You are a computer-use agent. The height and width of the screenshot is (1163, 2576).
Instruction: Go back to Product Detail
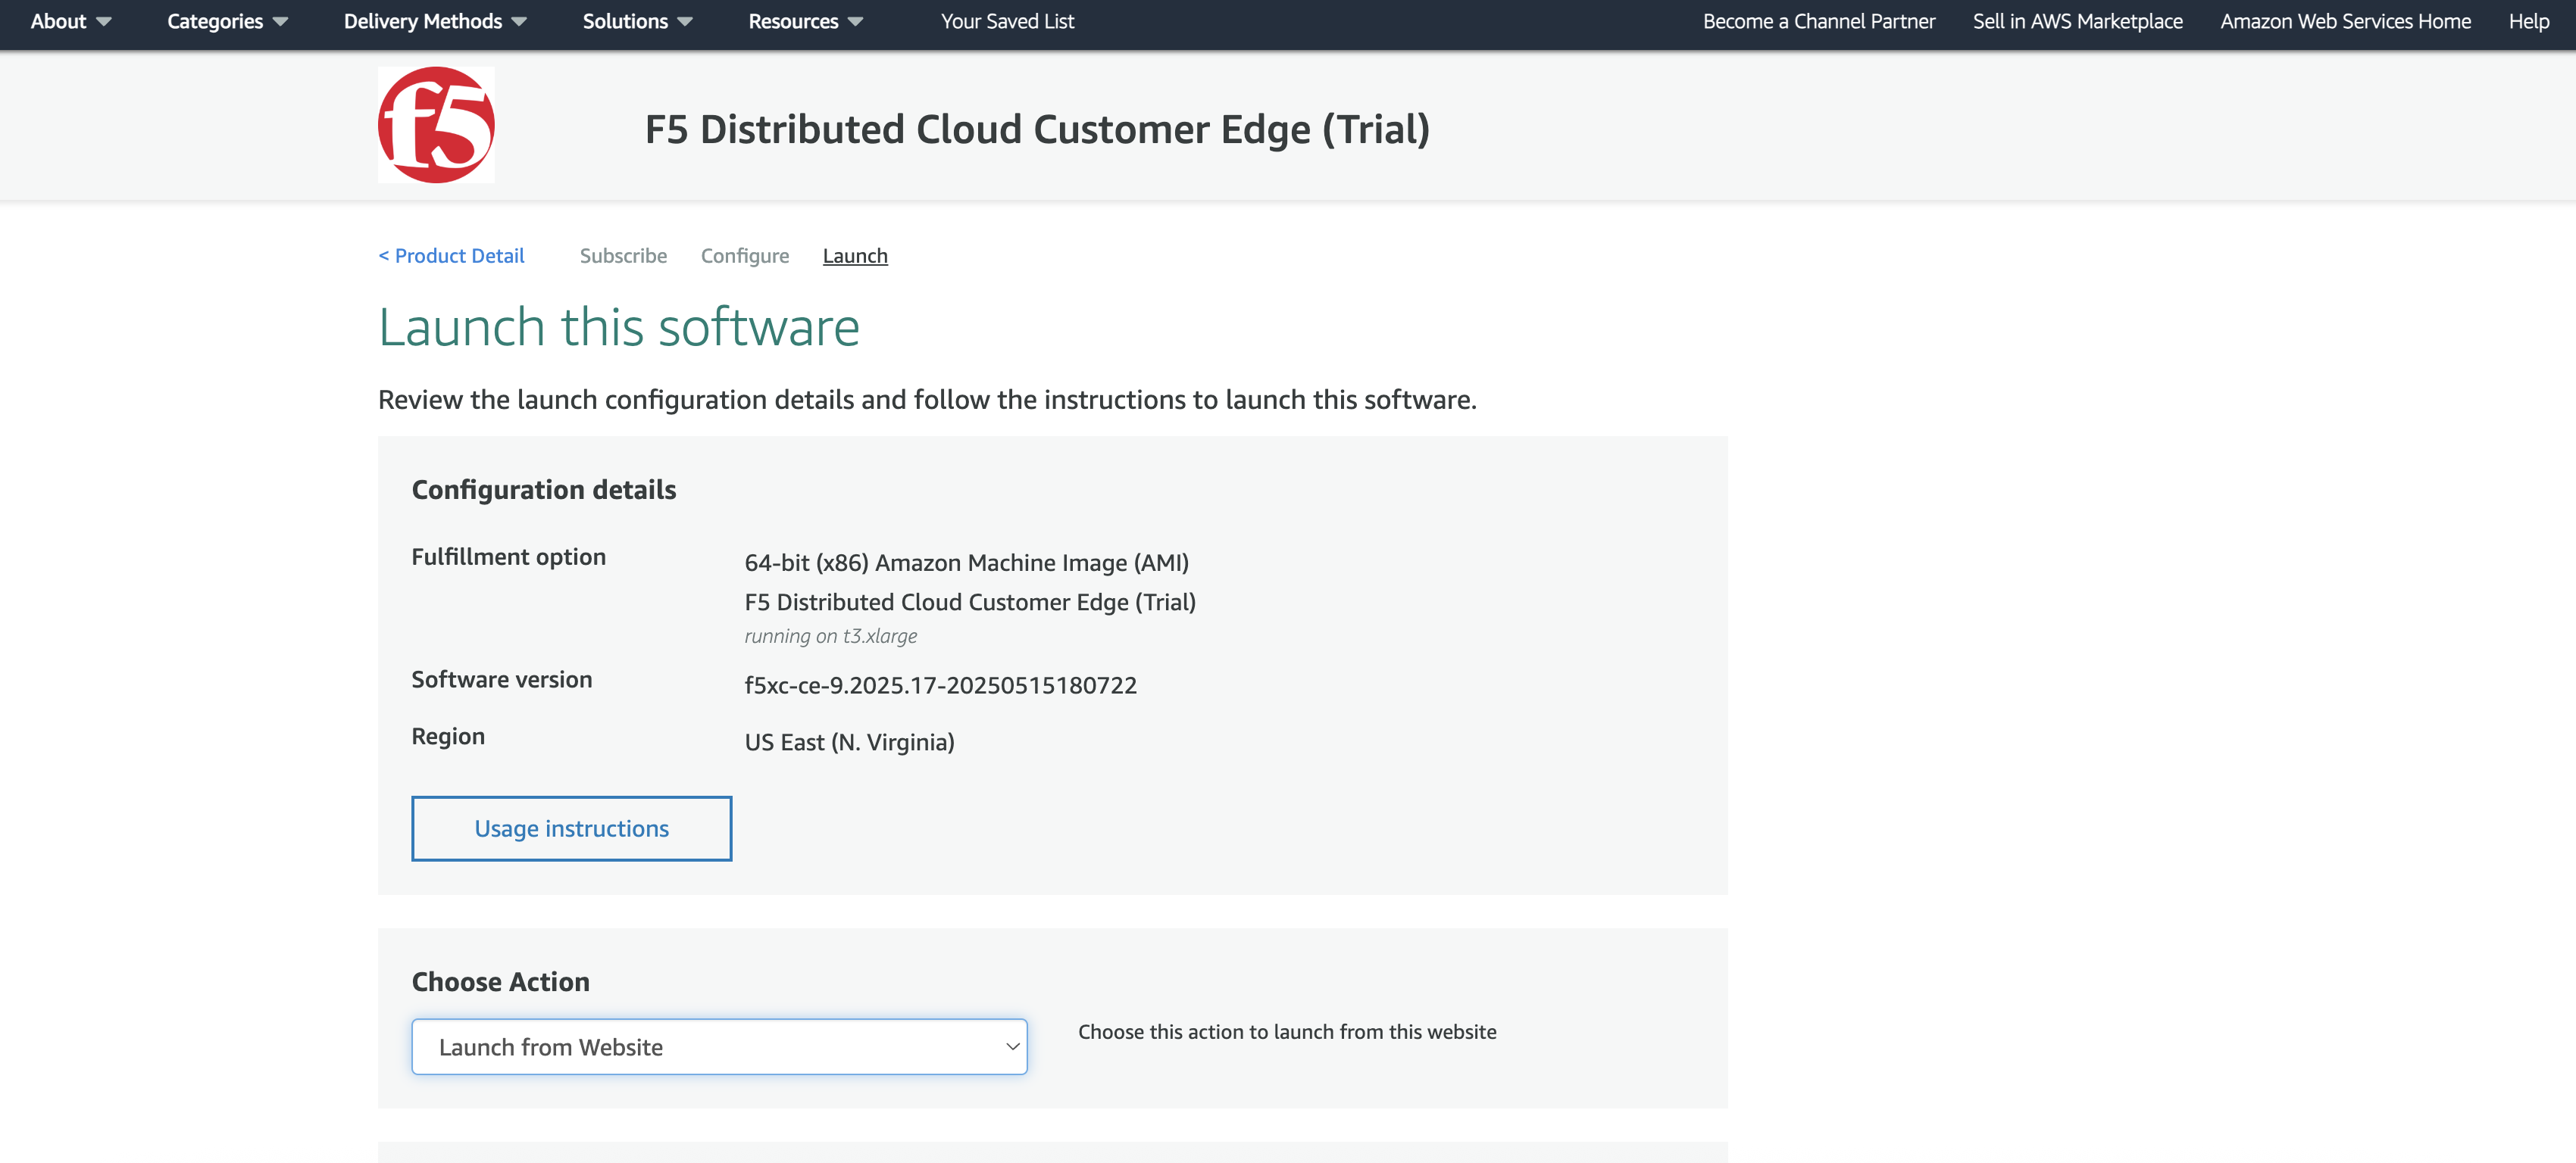click(451, 256)
